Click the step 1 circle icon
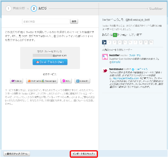Viewport: 168px width, 158px height. coord(8,8)
